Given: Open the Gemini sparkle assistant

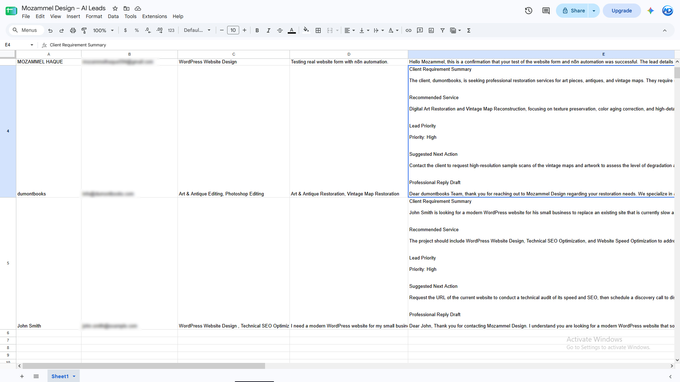Looking at the screenshot, I should click(x=651, y=11).
